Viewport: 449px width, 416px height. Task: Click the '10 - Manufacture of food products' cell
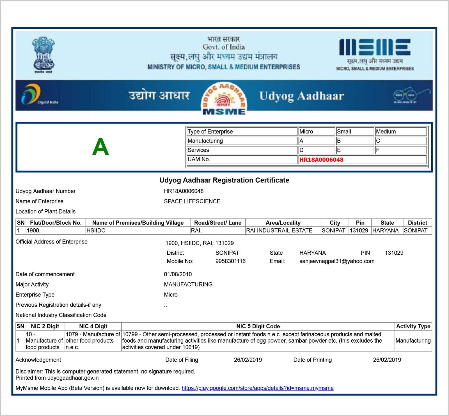pyautogui.click(x=45, y=341)
